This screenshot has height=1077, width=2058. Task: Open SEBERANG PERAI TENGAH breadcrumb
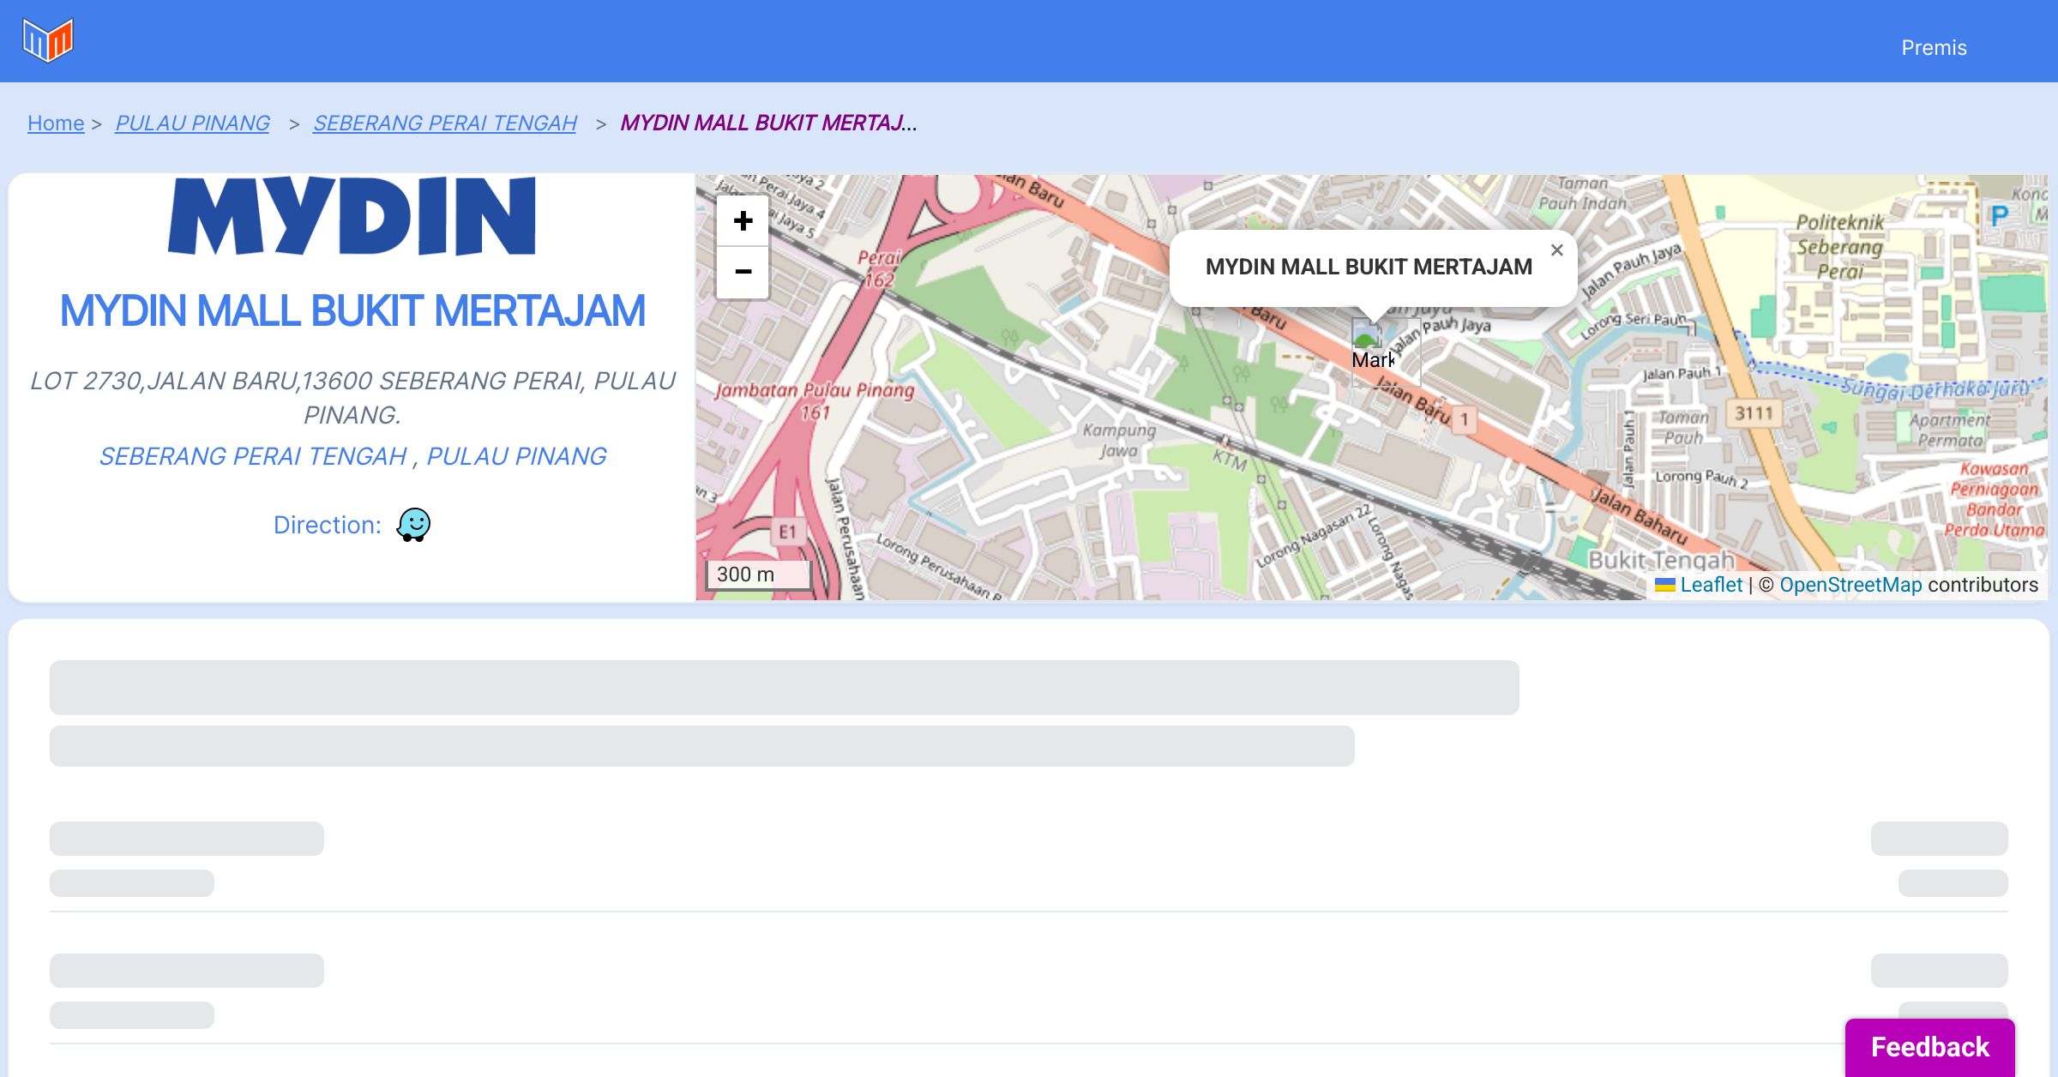[x=444, y=123]
